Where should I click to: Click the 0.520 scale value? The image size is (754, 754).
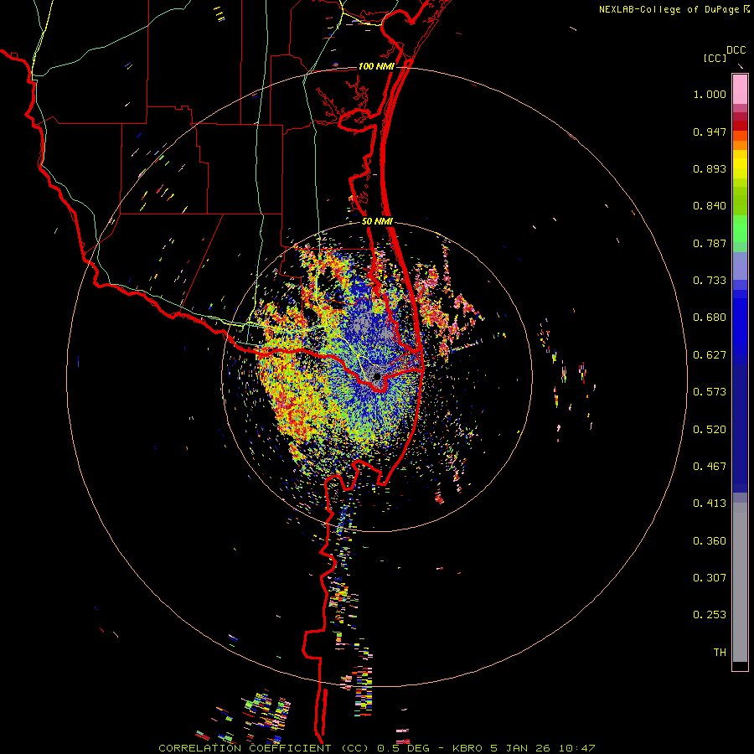pos(710,430)
